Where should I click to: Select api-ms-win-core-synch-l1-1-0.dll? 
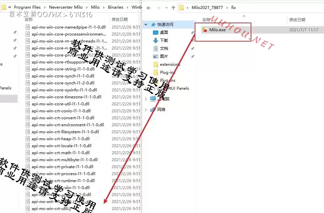(63, 76)
